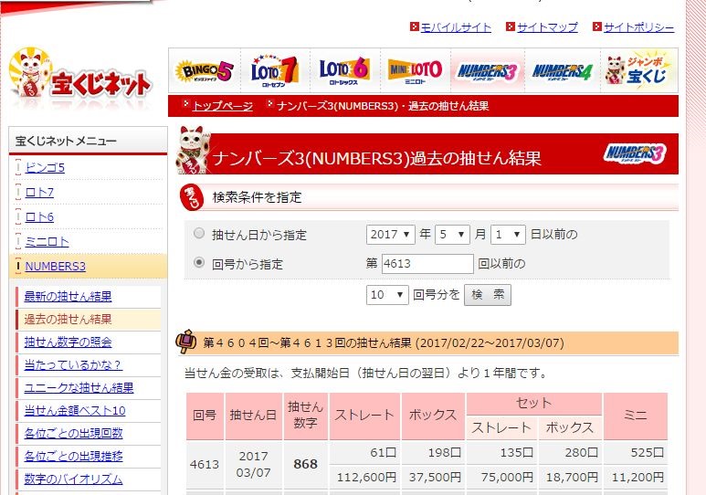Follow the トップページ breadcrumb link
Image resolution: width=706 pixels, height=495 pixels.
click(x=222, y=106)
